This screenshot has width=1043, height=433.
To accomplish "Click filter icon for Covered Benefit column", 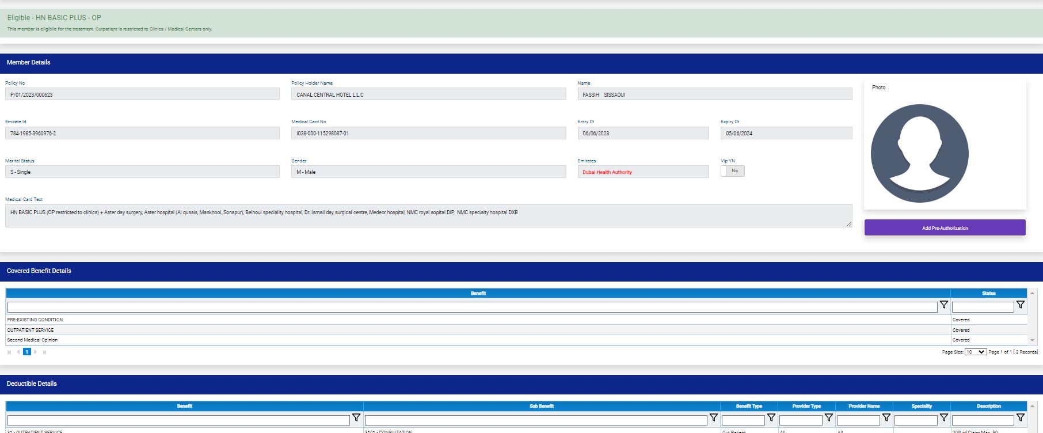I will click(x=944, y=305).
